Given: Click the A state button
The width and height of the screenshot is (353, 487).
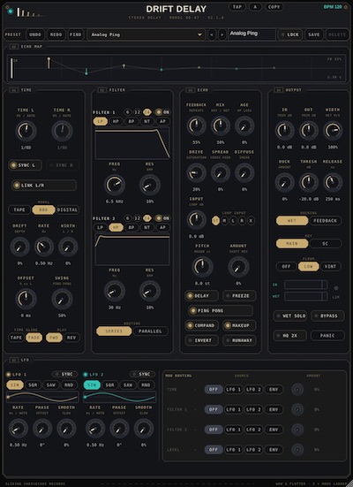Looking at the screenshot, I should 255,7.
